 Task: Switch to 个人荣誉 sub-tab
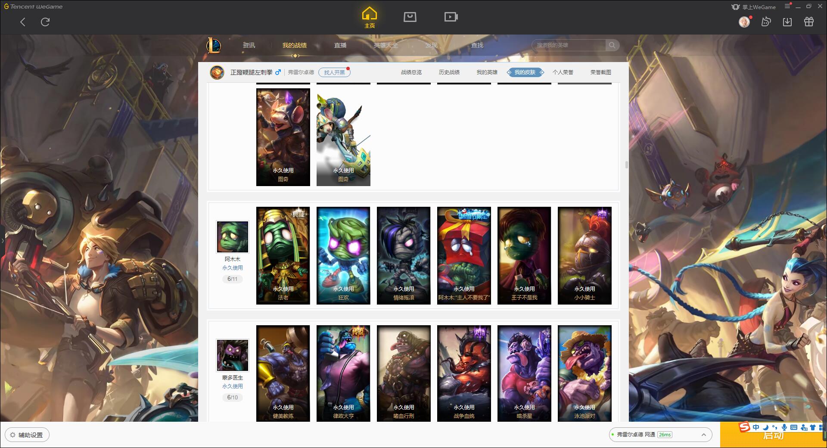(563, 72)
